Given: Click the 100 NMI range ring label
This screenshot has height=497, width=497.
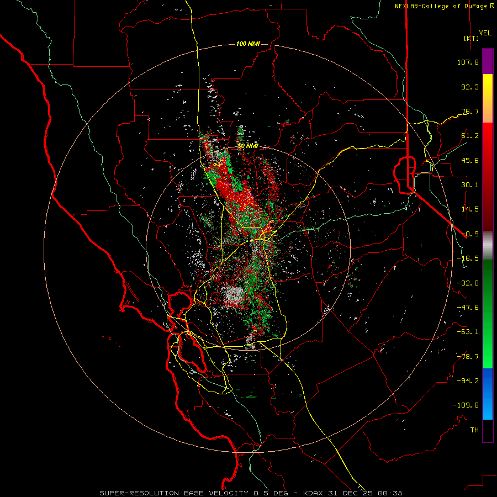Looking at the screenshot, I should click(248, 44).
